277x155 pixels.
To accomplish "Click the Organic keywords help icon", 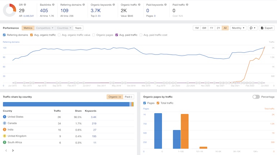I will [x=114, y=5].
